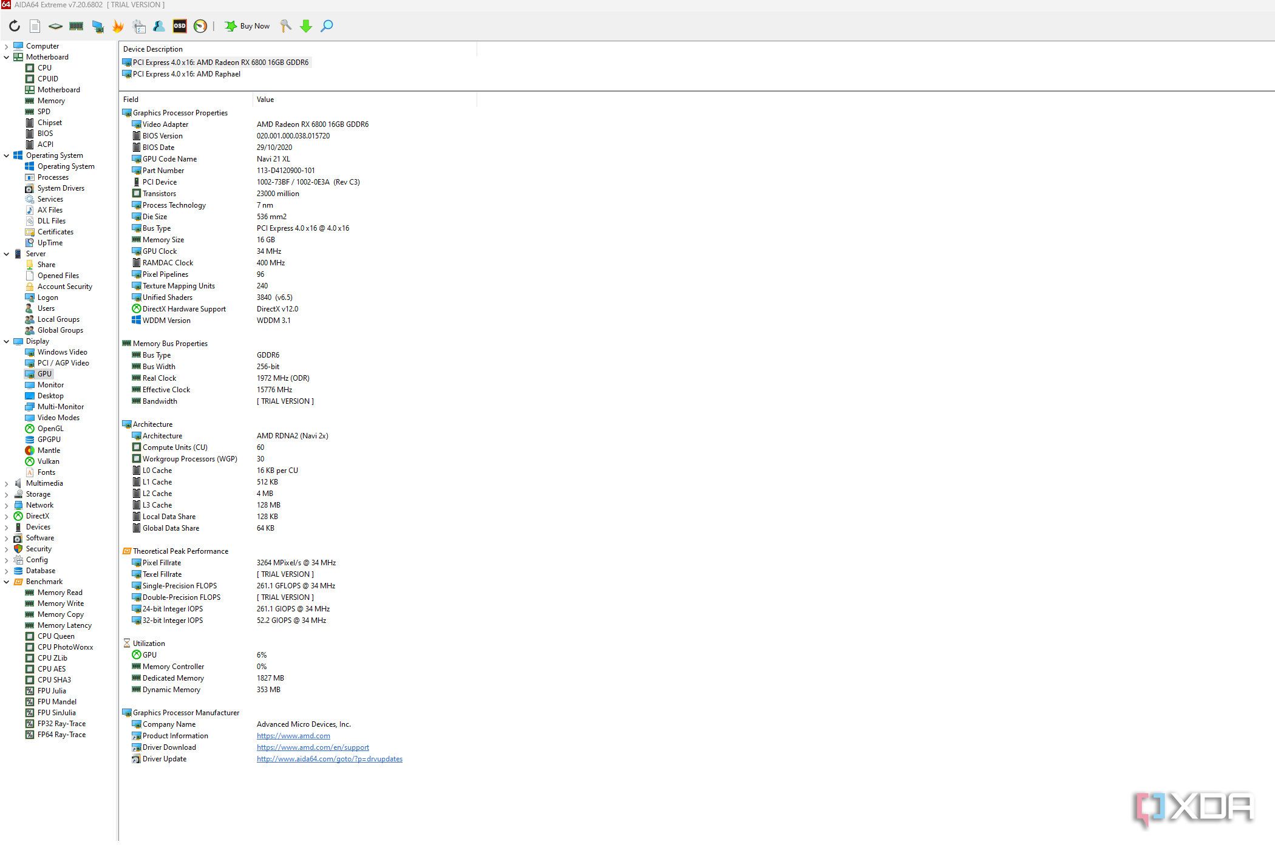Open the CPUID page in the tree
1275x850 pixels.
tap(42, 79)
